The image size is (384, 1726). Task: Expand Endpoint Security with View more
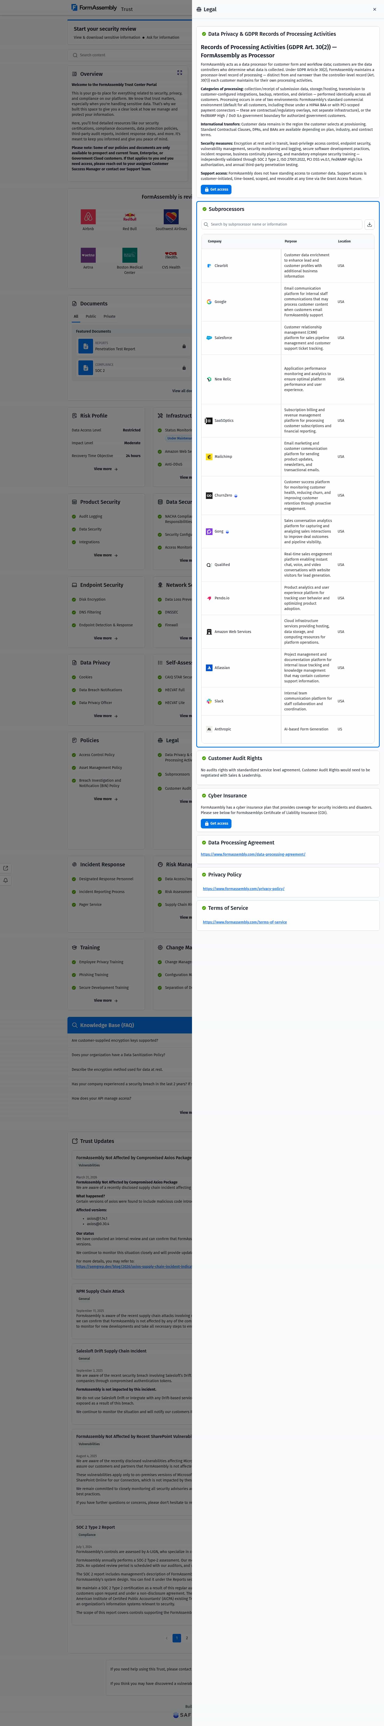pos(106,639)
